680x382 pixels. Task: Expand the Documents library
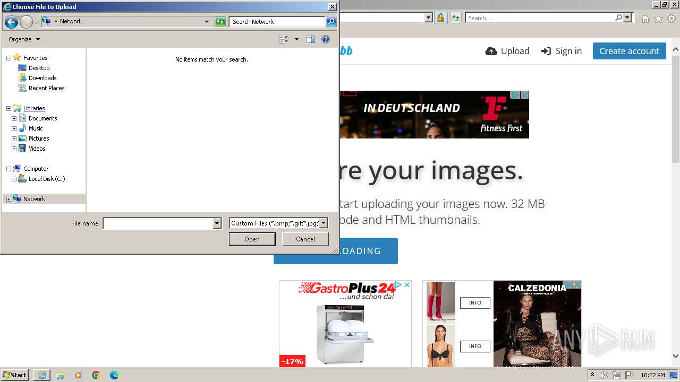(x=14, y=118)
